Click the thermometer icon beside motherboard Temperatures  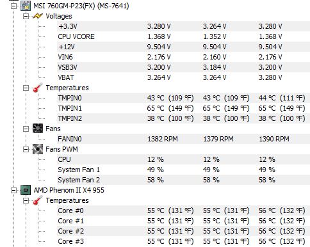[38, 88]
